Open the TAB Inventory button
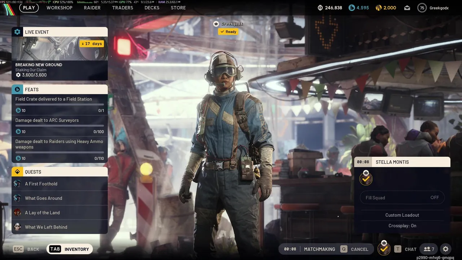Screen dimensions: 462x260 (x=70, y=249)
